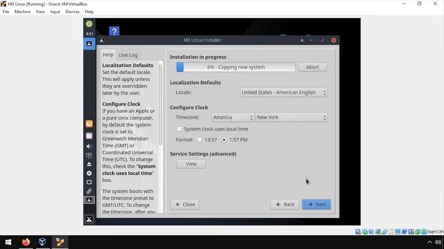
Task: Click the round disc tray icon in the panel
Action: [x=89, y=174]
